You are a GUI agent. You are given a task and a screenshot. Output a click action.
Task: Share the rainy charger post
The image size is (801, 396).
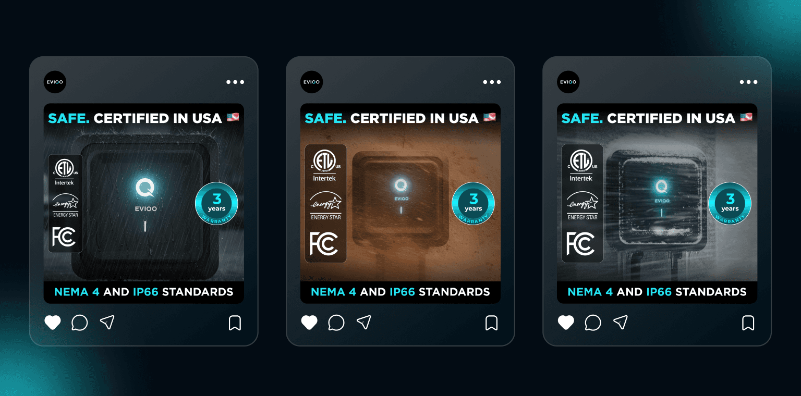(107, 323)
